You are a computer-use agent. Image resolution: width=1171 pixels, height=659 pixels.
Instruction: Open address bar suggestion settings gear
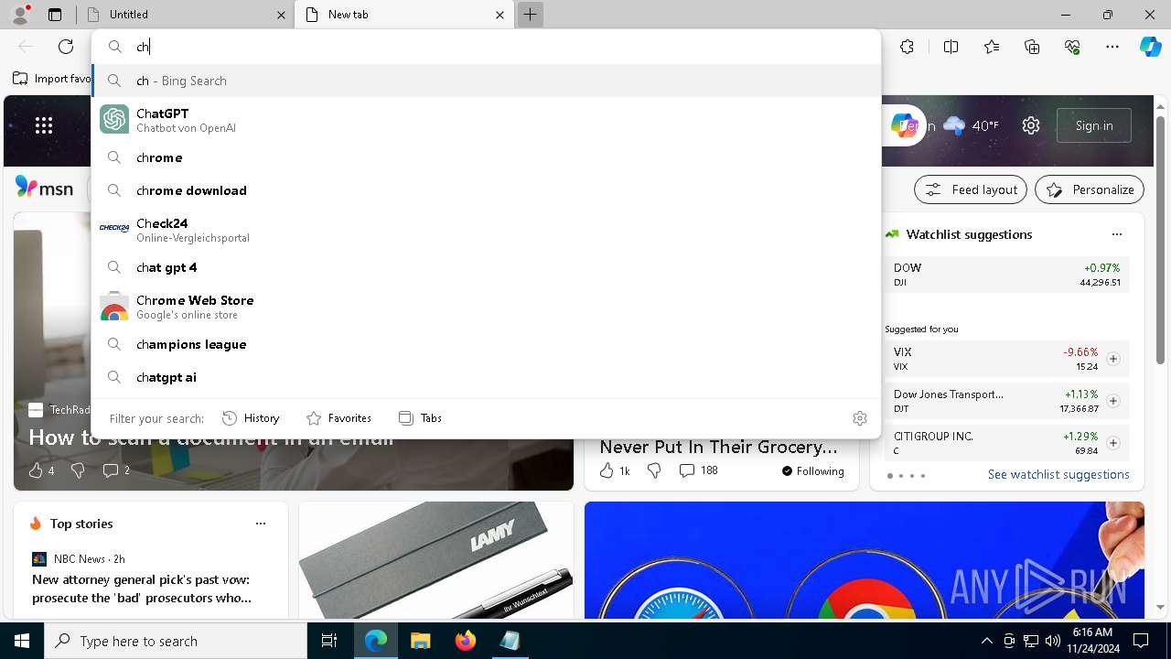(859, 418)
